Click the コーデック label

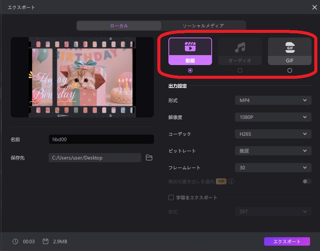(x=180, y=134)
